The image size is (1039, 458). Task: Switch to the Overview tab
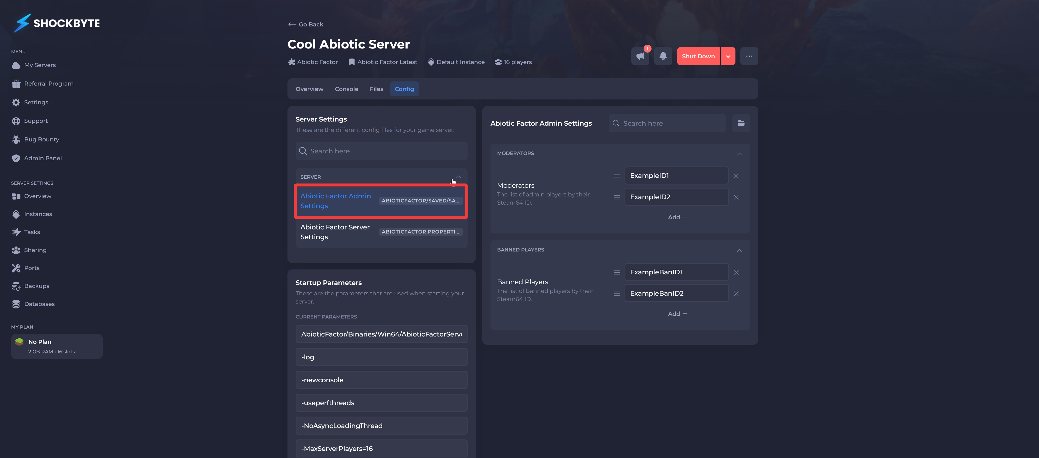click(309, 89)
